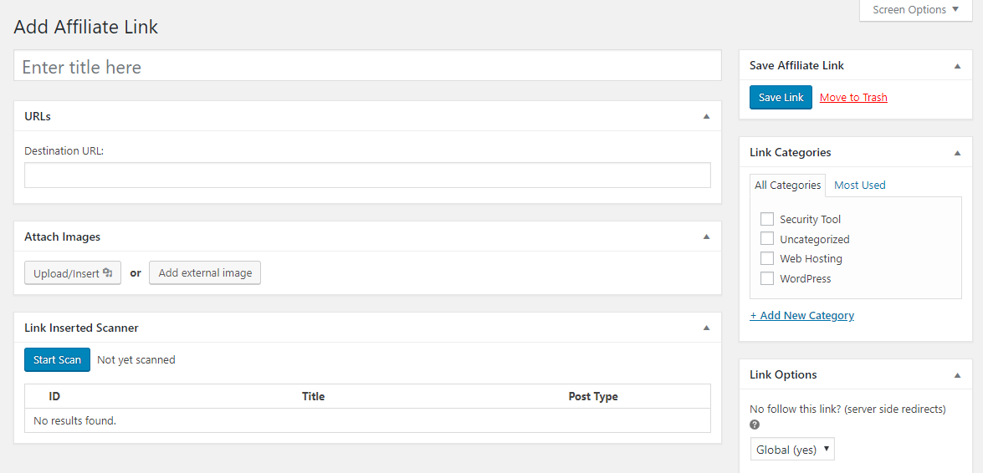The width and height of the screenshot is (983, 473).
Task: Collapse the Attach Images panel arrow
Action: tap(706, 237)
